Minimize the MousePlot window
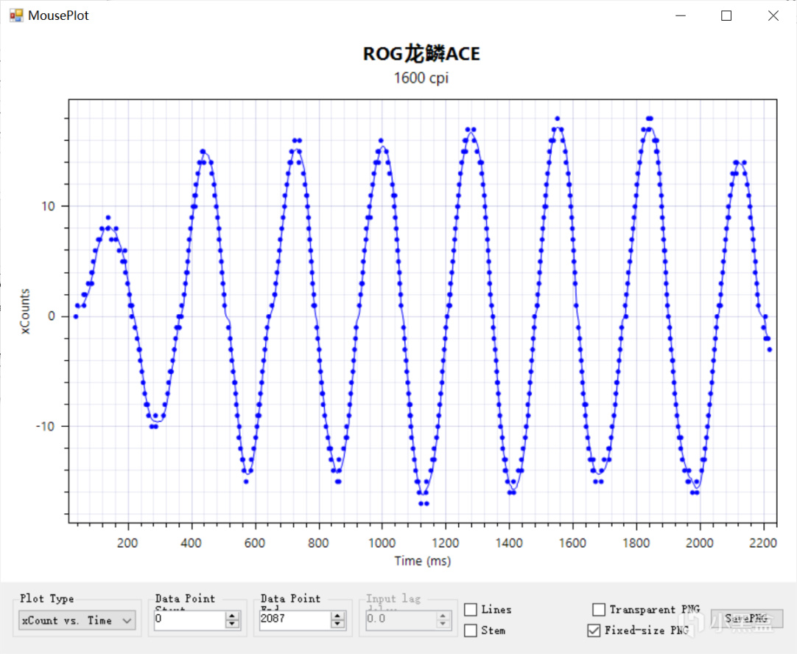This screenshot has height=654, width=797. click(681, 15)
